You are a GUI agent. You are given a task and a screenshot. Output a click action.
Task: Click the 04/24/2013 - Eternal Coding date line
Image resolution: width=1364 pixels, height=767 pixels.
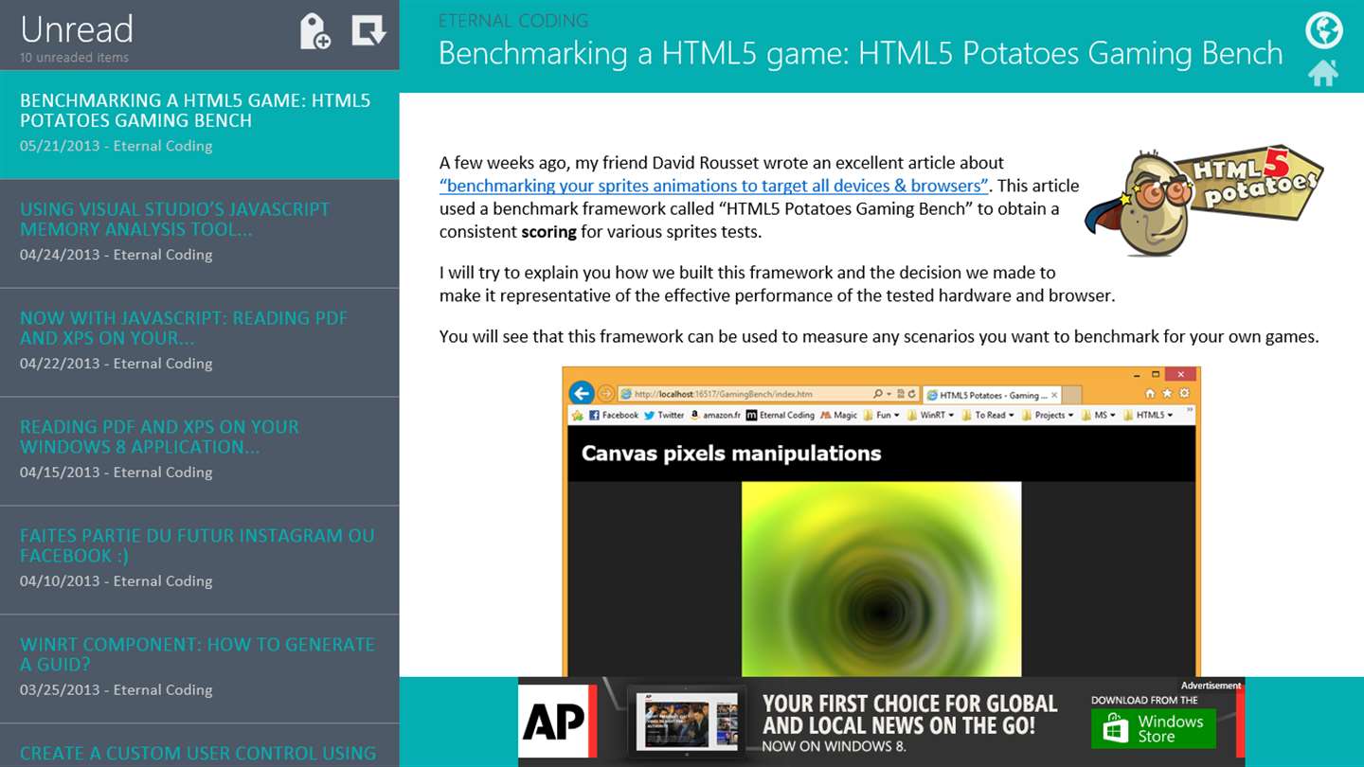(116, 255)
